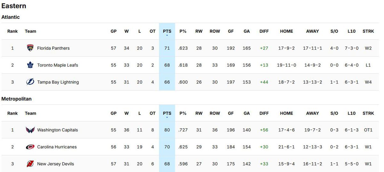
Task: Sort Metropolitan table by HOME record
Action: pyautogui.click(x=286, y=113)
